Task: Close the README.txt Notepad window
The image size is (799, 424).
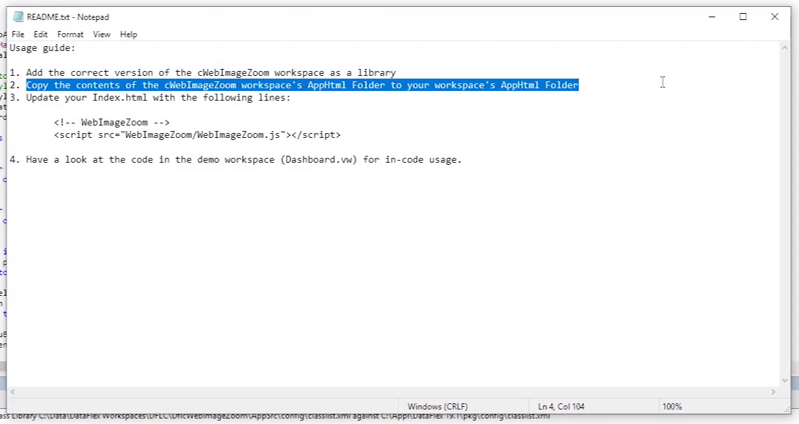Action: click(775, 17)
